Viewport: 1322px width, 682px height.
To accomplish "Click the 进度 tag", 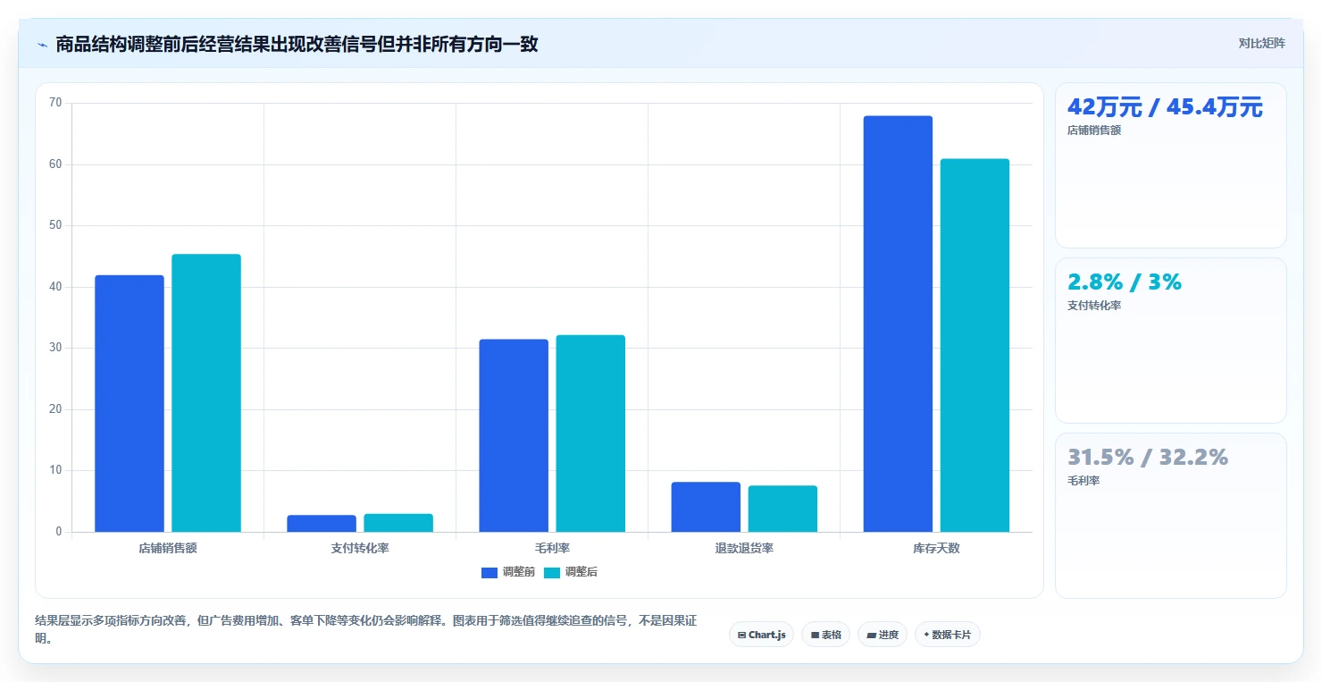I will coord(883,635).
